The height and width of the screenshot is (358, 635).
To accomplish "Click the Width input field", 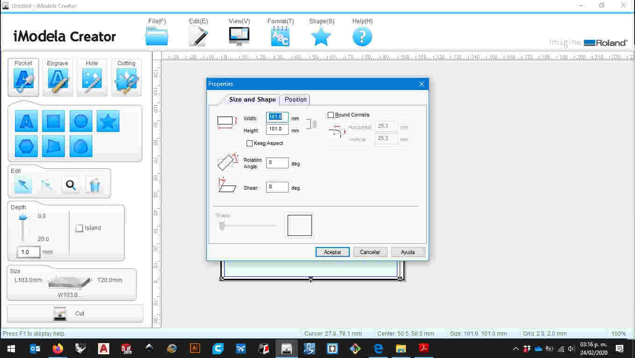I will point(277,117).
